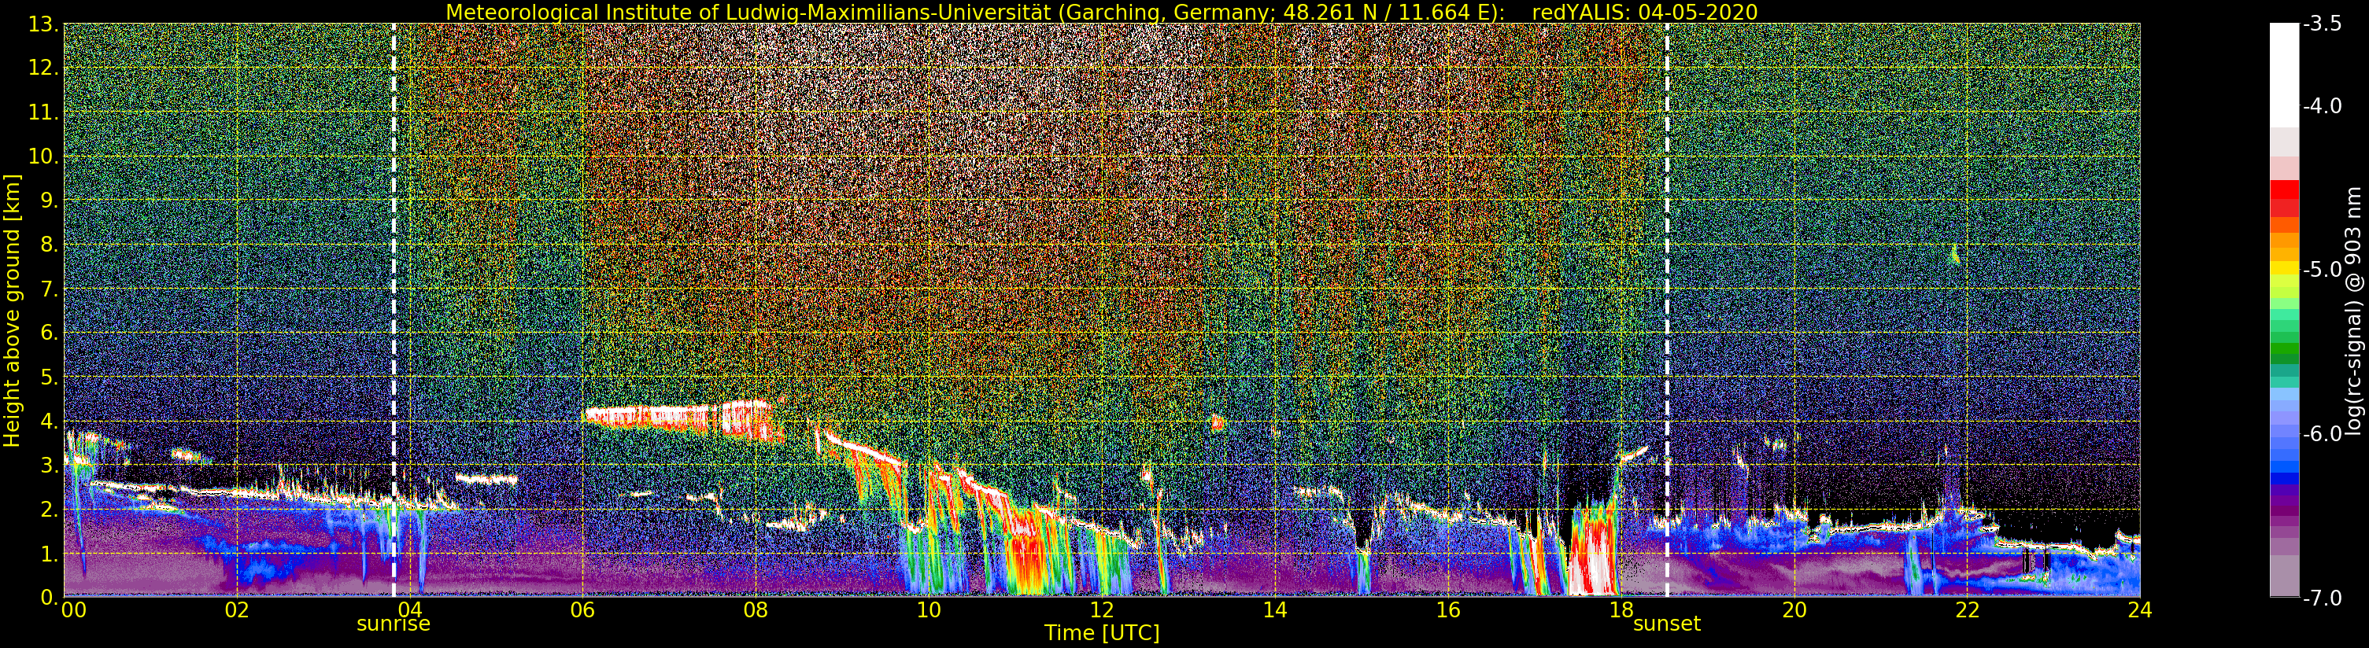Click the 08 tick on the time axis
Image resolution: width=2369 pixels, height=648 pixels.
(x=755, y=610)
